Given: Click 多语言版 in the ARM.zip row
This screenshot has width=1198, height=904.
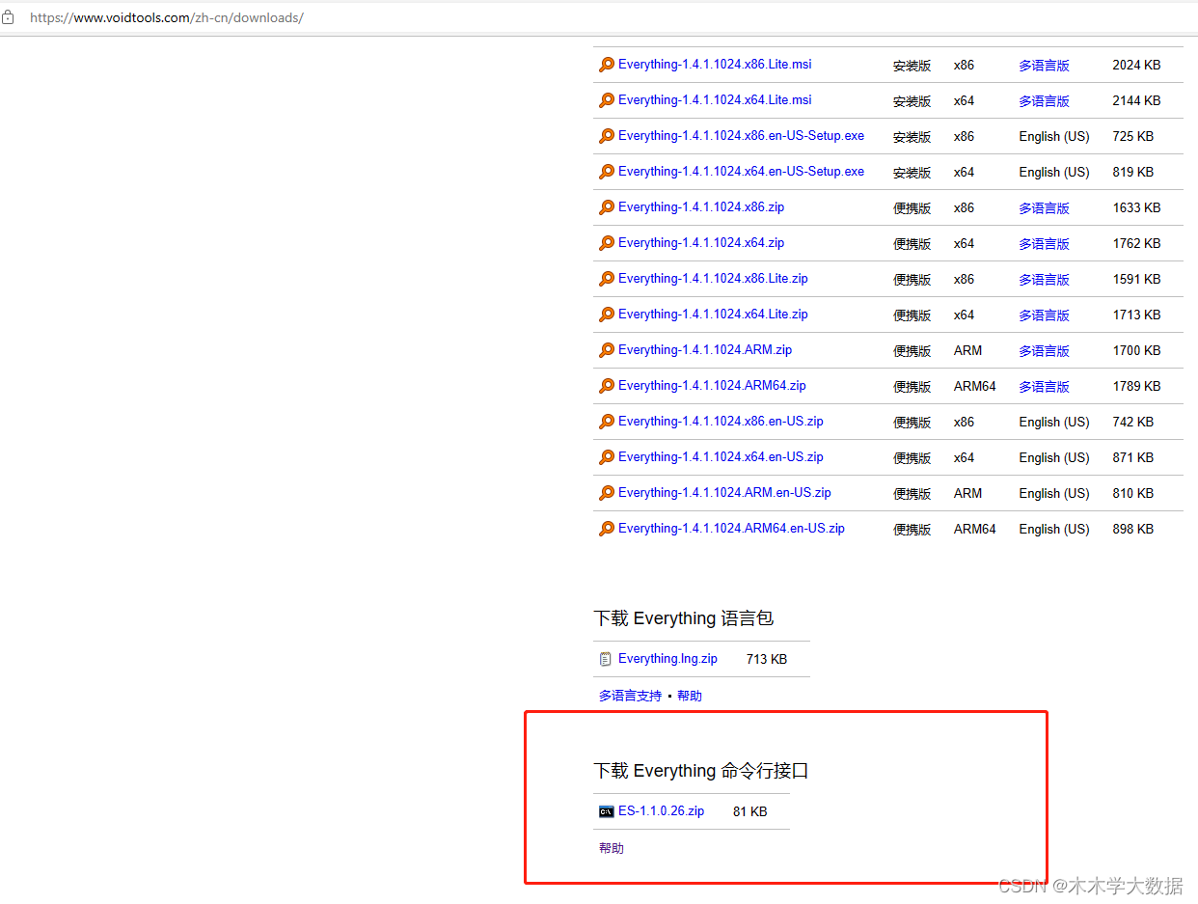Looking at the screenshot, I should 1044,351.
